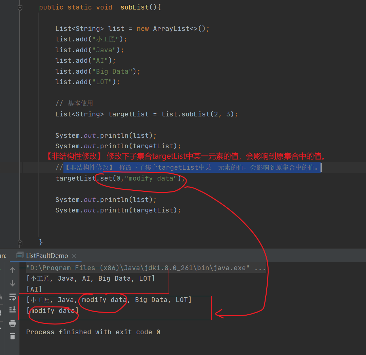Close the ListFaultDemo run tab
The width and height of the screenshot is (366, 355).
click(74, 256)
